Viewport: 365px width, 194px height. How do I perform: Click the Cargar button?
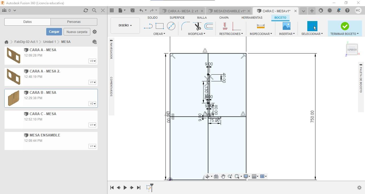pyautogui.click(x=54, y=32)
